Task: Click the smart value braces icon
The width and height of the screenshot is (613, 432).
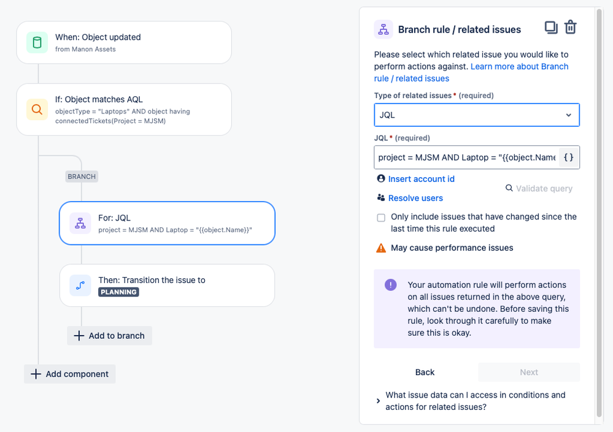Action: click(x=568, y=157)
